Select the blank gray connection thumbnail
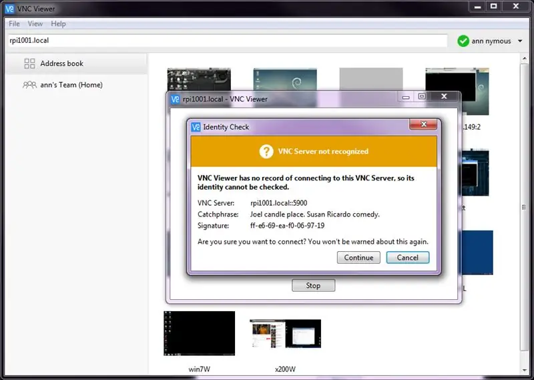 371,79
